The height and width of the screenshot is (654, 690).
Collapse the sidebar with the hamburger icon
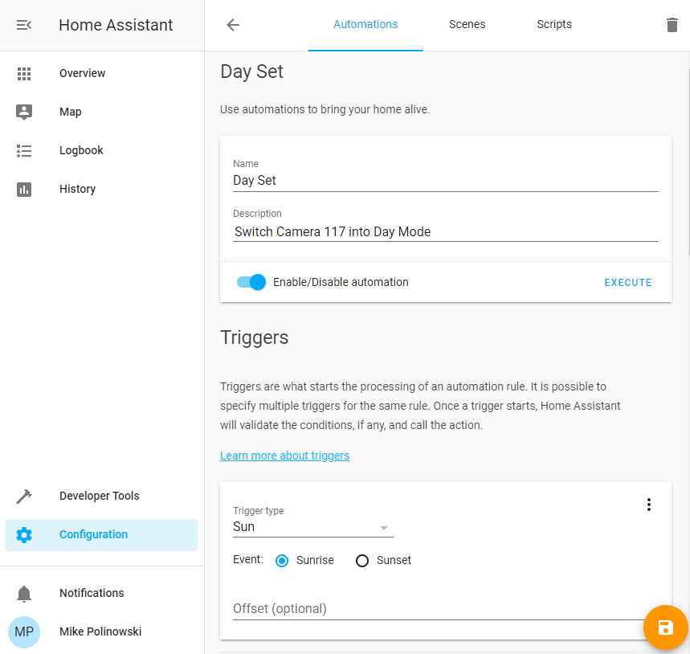coord(23,24)
